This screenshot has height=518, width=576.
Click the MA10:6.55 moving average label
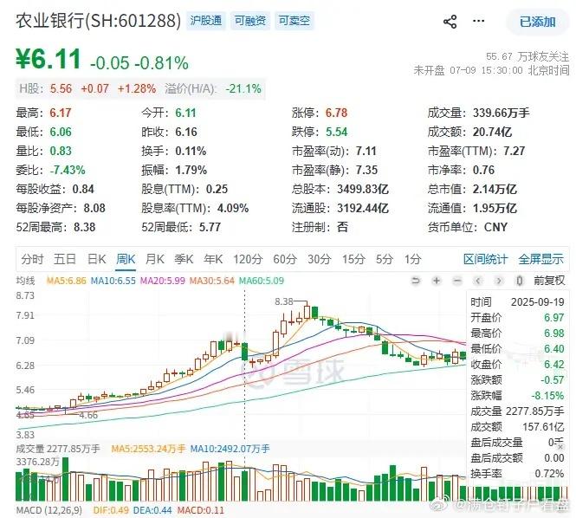click(113, 281)
